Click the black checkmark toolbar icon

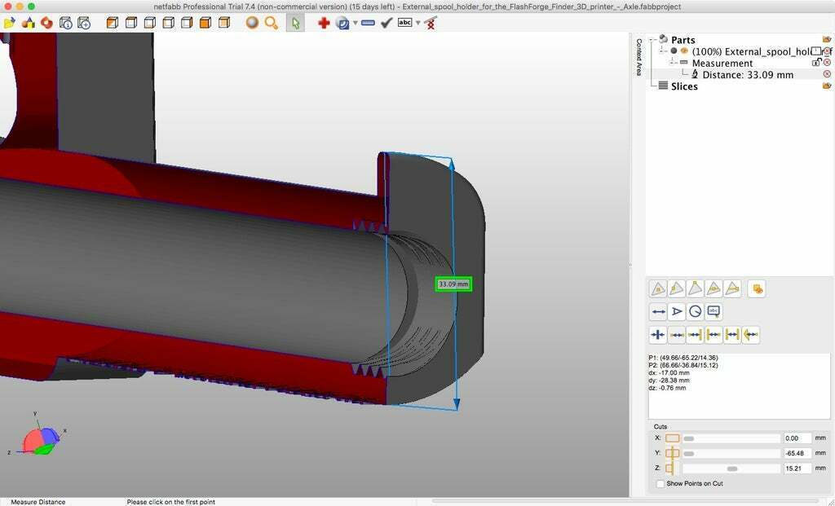pyautogui.click(x=387, y=23)
